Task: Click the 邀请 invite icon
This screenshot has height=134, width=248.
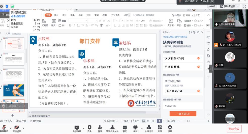Action: (100, 127)
